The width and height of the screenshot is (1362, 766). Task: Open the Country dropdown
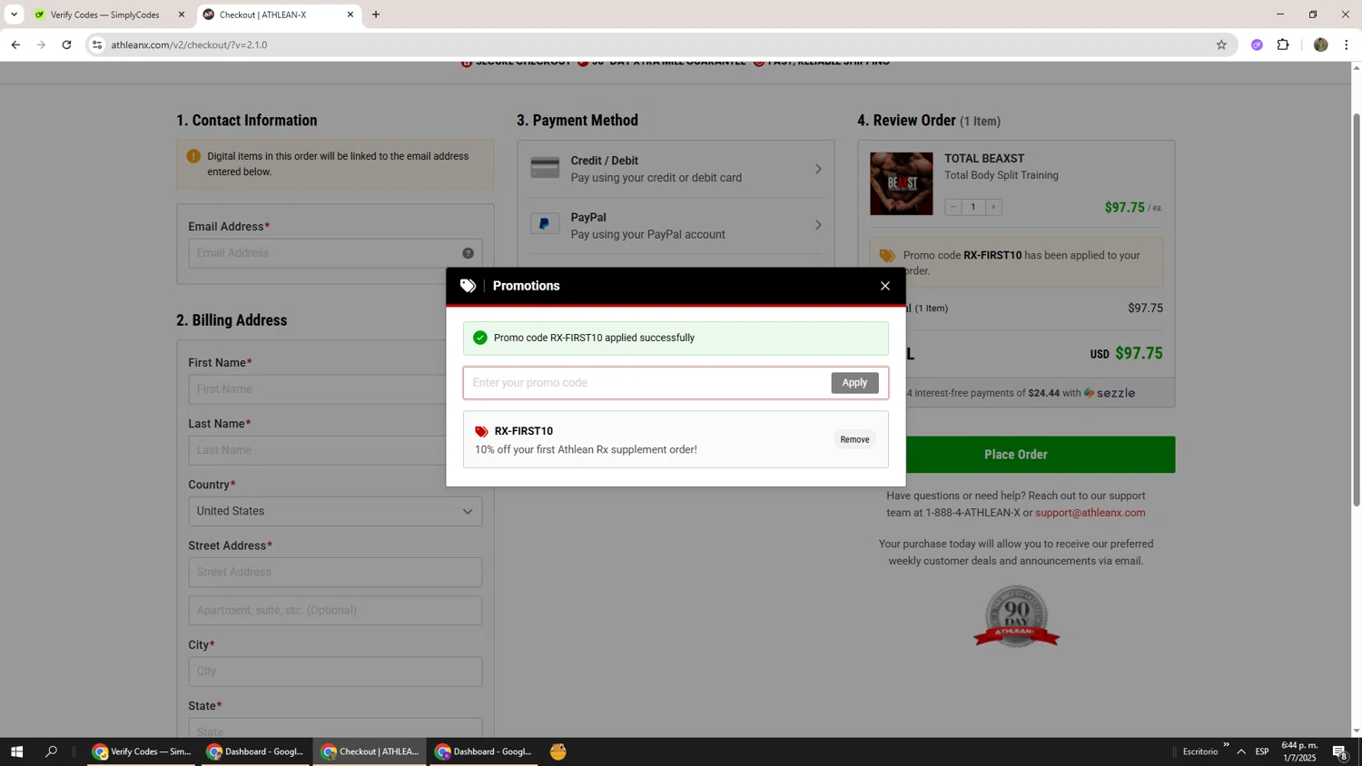[335, 511]
